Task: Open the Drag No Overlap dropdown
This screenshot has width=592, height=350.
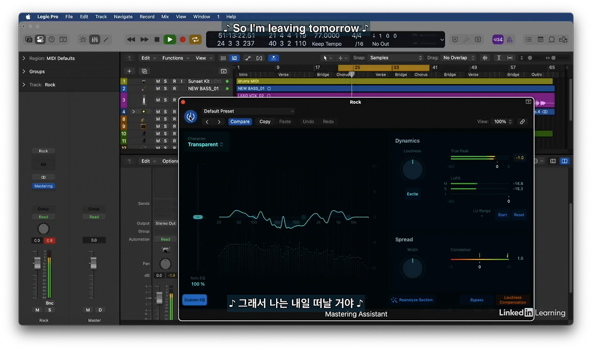Action: tap(458, 58)
